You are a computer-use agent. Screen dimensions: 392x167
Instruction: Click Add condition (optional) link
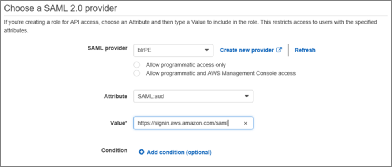pos(179,152)
